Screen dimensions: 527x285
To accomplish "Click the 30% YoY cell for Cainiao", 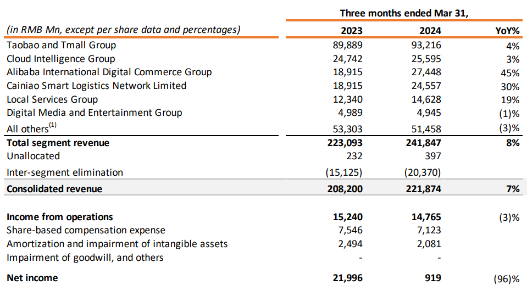I will [x=510, y=87].
